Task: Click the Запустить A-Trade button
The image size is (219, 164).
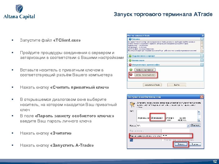Action: [x=152, y=85]
